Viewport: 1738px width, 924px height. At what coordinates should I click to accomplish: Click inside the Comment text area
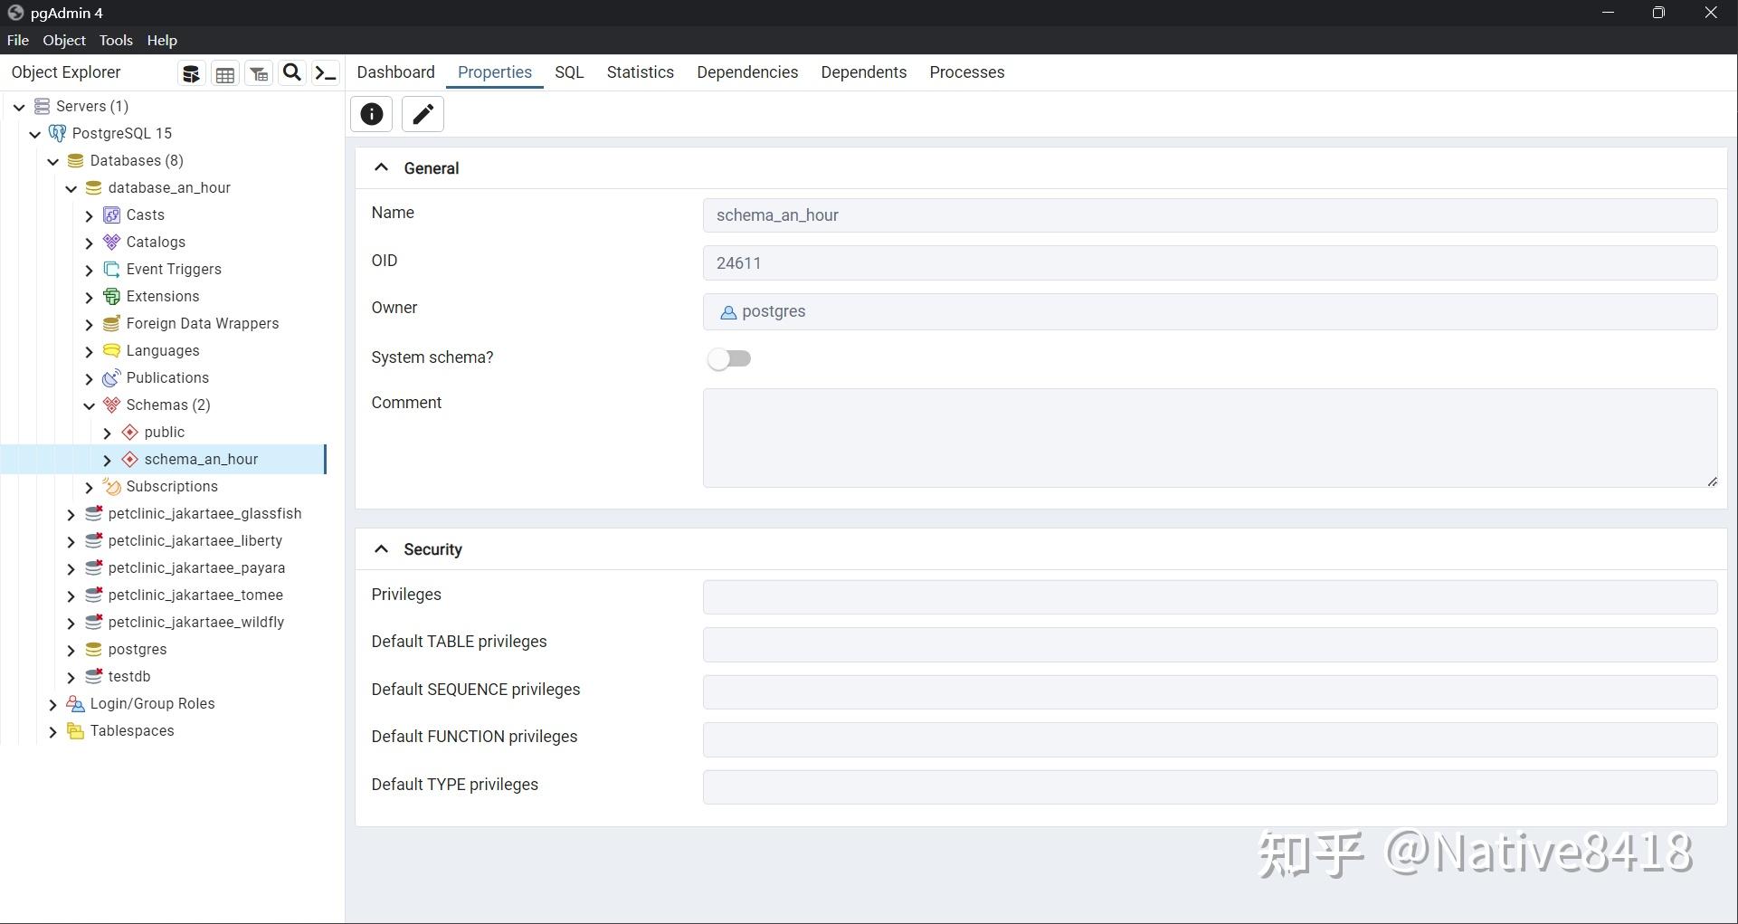1210,438
